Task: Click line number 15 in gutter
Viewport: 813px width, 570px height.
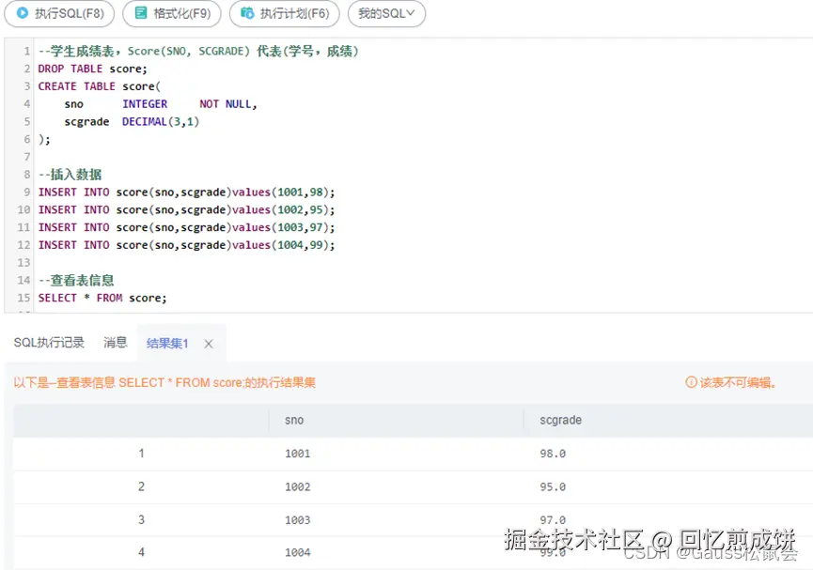Action: point(23,298)
